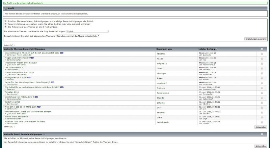Viewport: 270px width, 148px height.
Task: Tick the checkbox for the Tomaten 2016 row
Action: pos(262,92)
